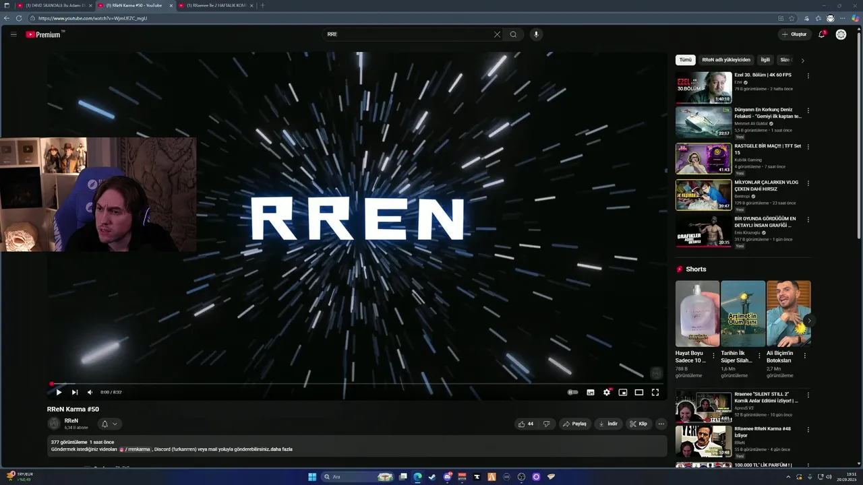Open RASTGELE BİR MAÇ TFT thumbnail
863x485 pixels.
pos(703,158)
